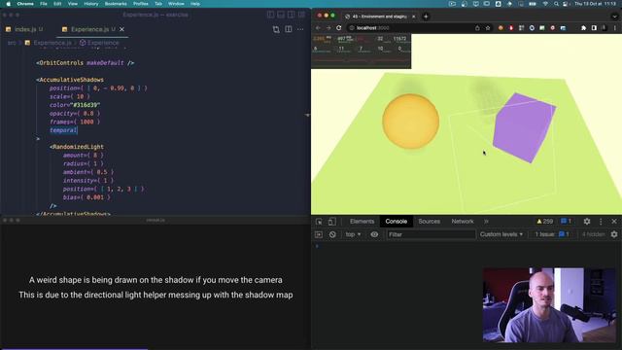This screenshot has width=622, height=350.
Task: Switch to the Sources tab in DevTools
Action: tap(429, 222)
